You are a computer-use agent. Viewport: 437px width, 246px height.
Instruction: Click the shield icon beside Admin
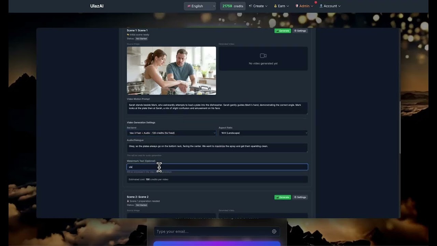(297, 6)
